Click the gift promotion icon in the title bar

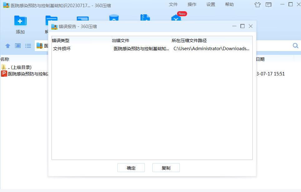click(257, 5)
